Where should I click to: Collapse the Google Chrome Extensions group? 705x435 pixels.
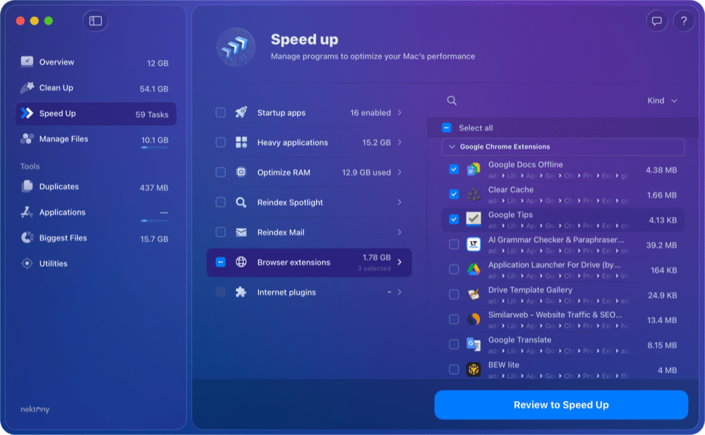452,147
